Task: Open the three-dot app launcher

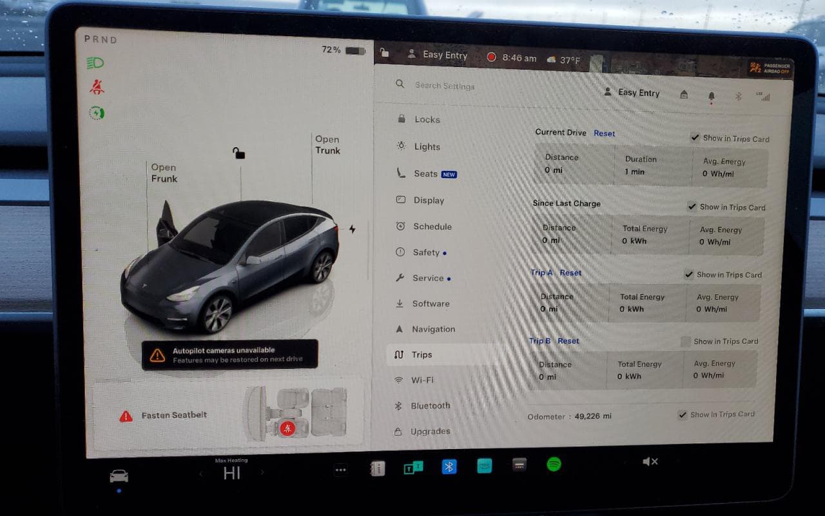Action: pyautogui.click(x=340, y=470)
